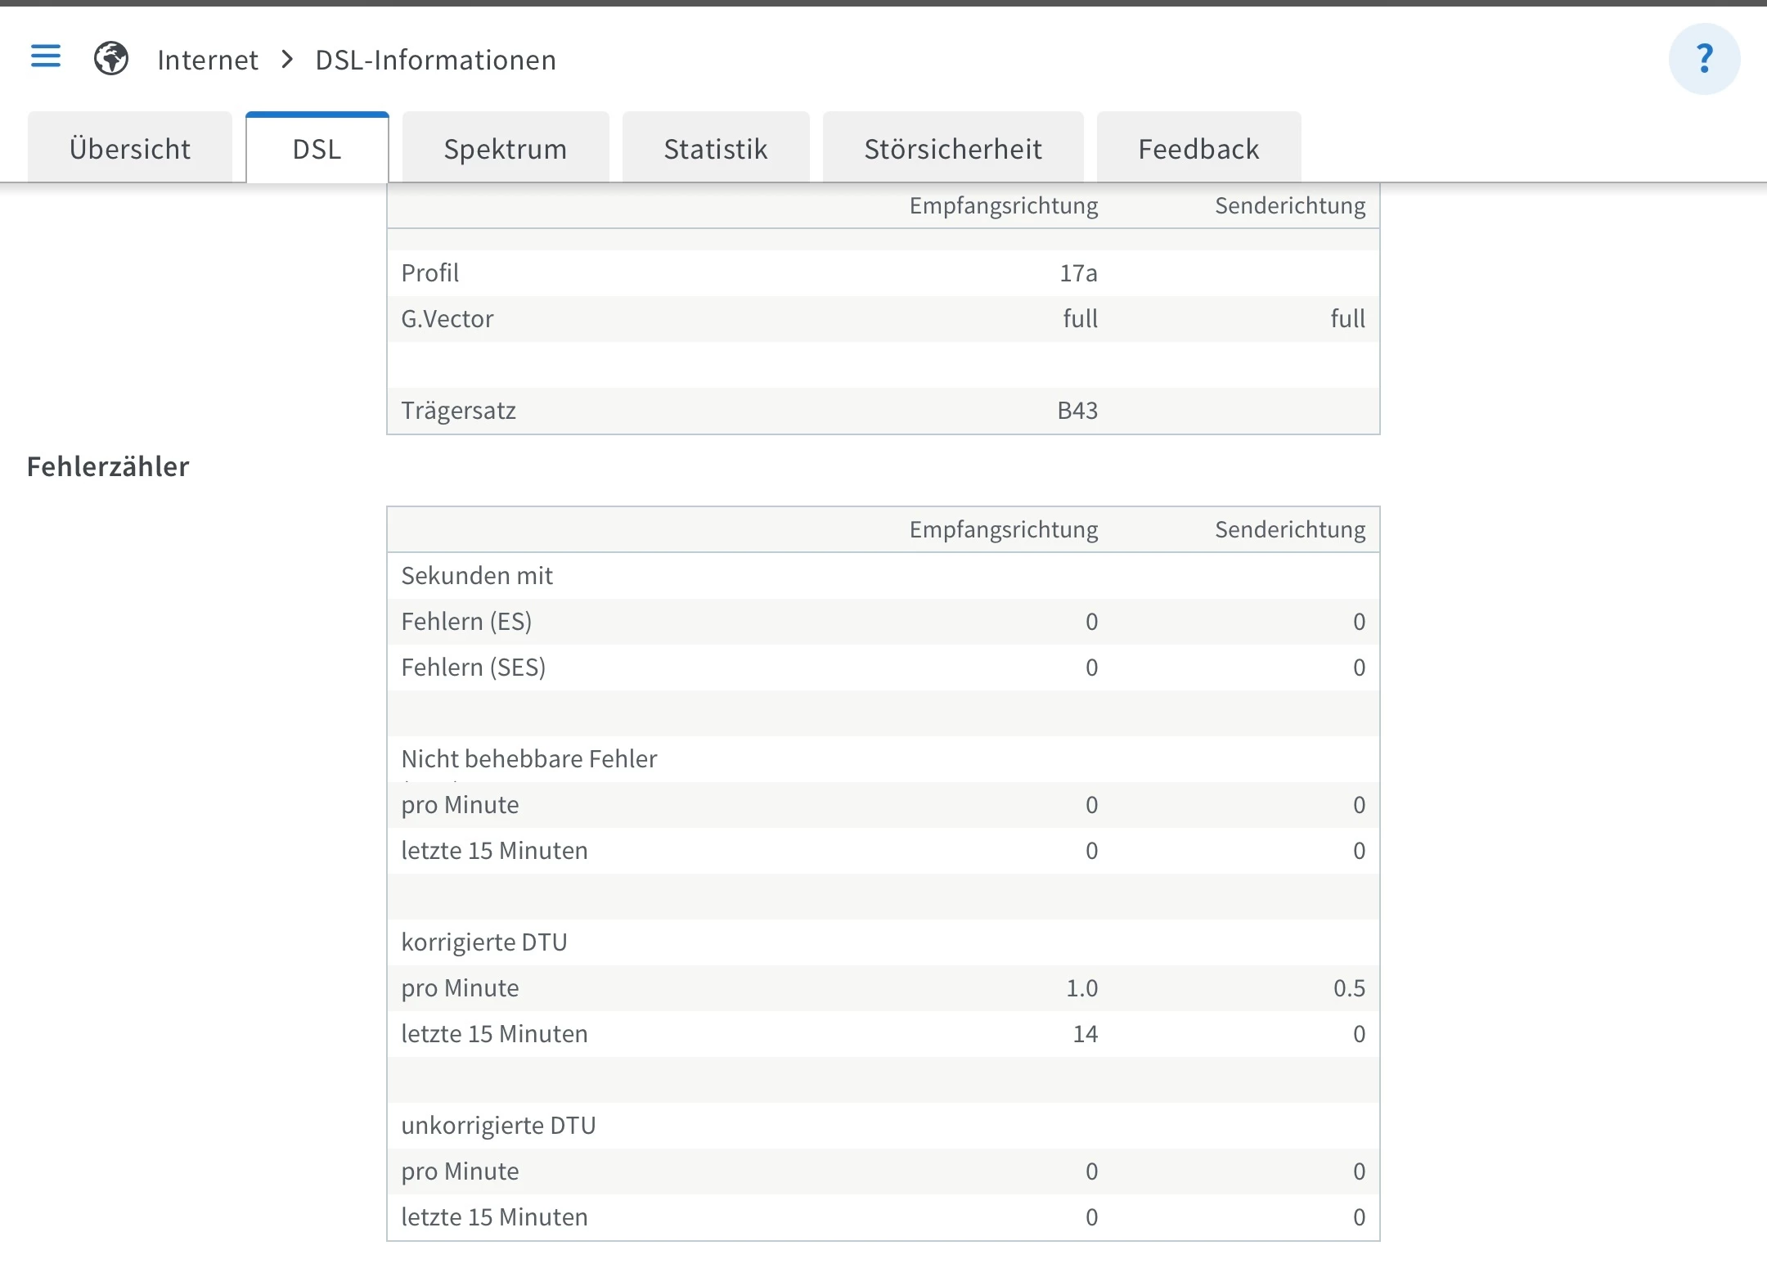Image resolution: width=1767 pixels, height=1268 pixels.
Task: Select the Trägersatz B43 value
Action: 1077,411
